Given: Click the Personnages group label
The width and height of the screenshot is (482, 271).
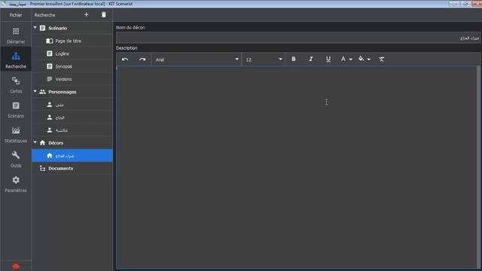Looking at the screenshot, I should (62, 92).
